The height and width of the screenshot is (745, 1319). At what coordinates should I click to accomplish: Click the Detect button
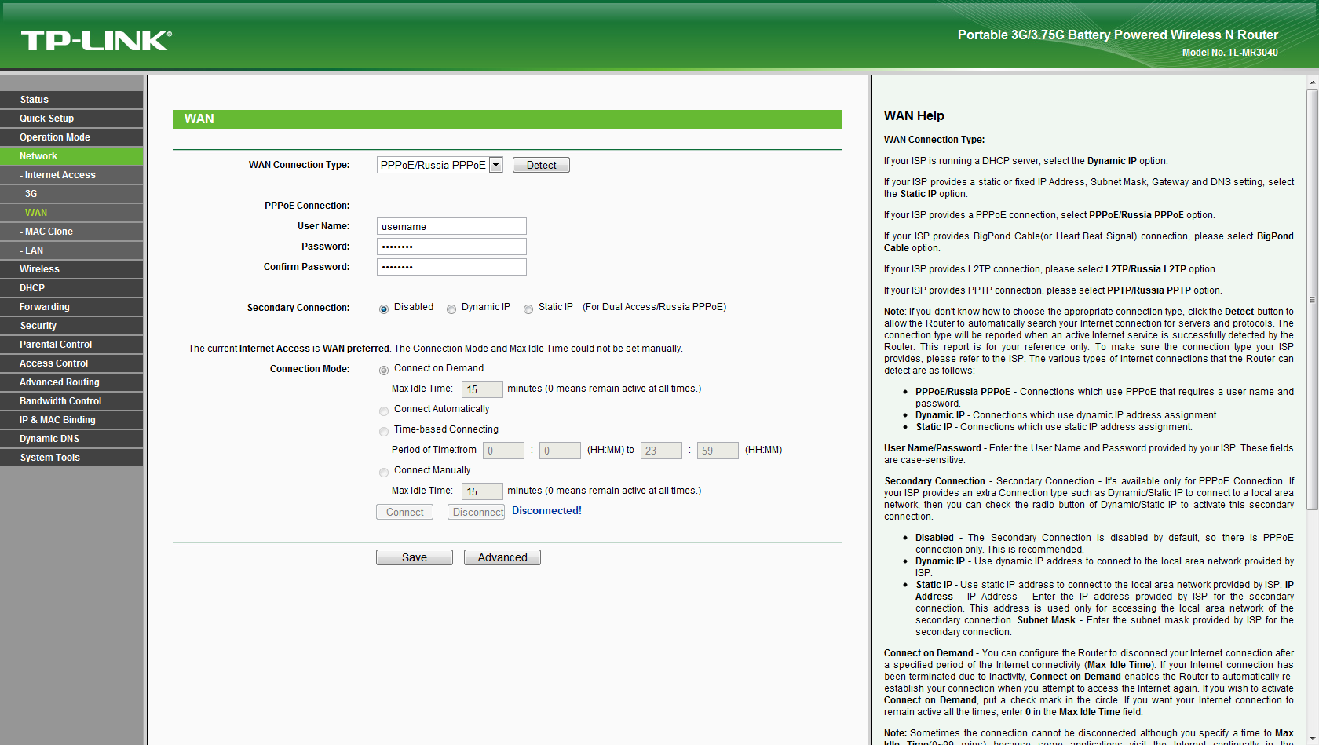[541, 165]
